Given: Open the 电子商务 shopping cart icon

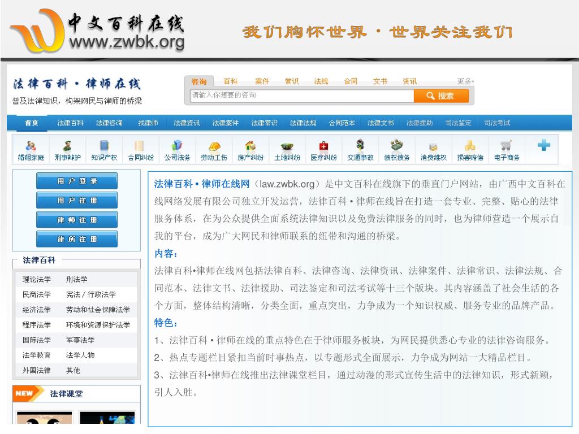Looking at the screenshot, I should click(x=506, y=145).
